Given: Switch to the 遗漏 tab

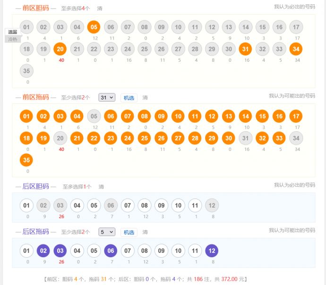Looking at the screenshot, I should pos(12,32).
